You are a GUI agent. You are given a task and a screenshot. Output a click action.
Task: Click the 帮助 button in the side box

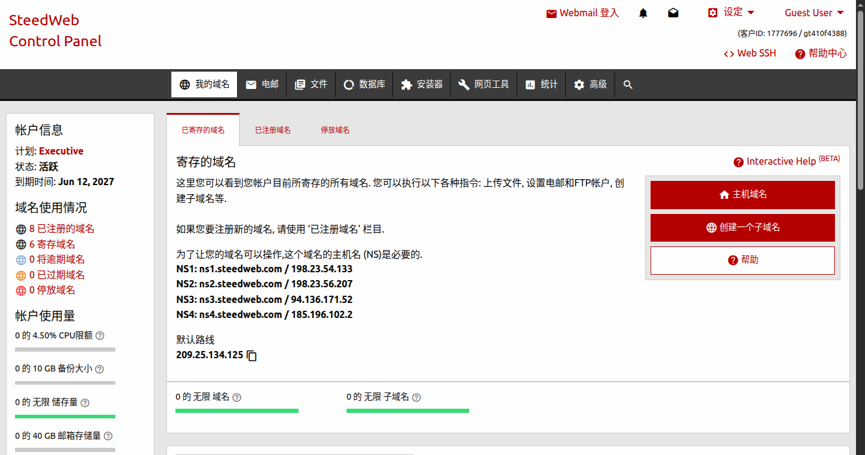[742, 260]
